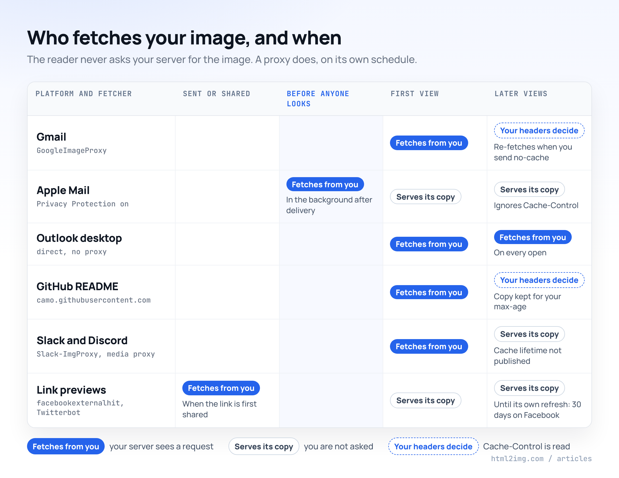Select the Outlook desktop row title

click(79, 238)
